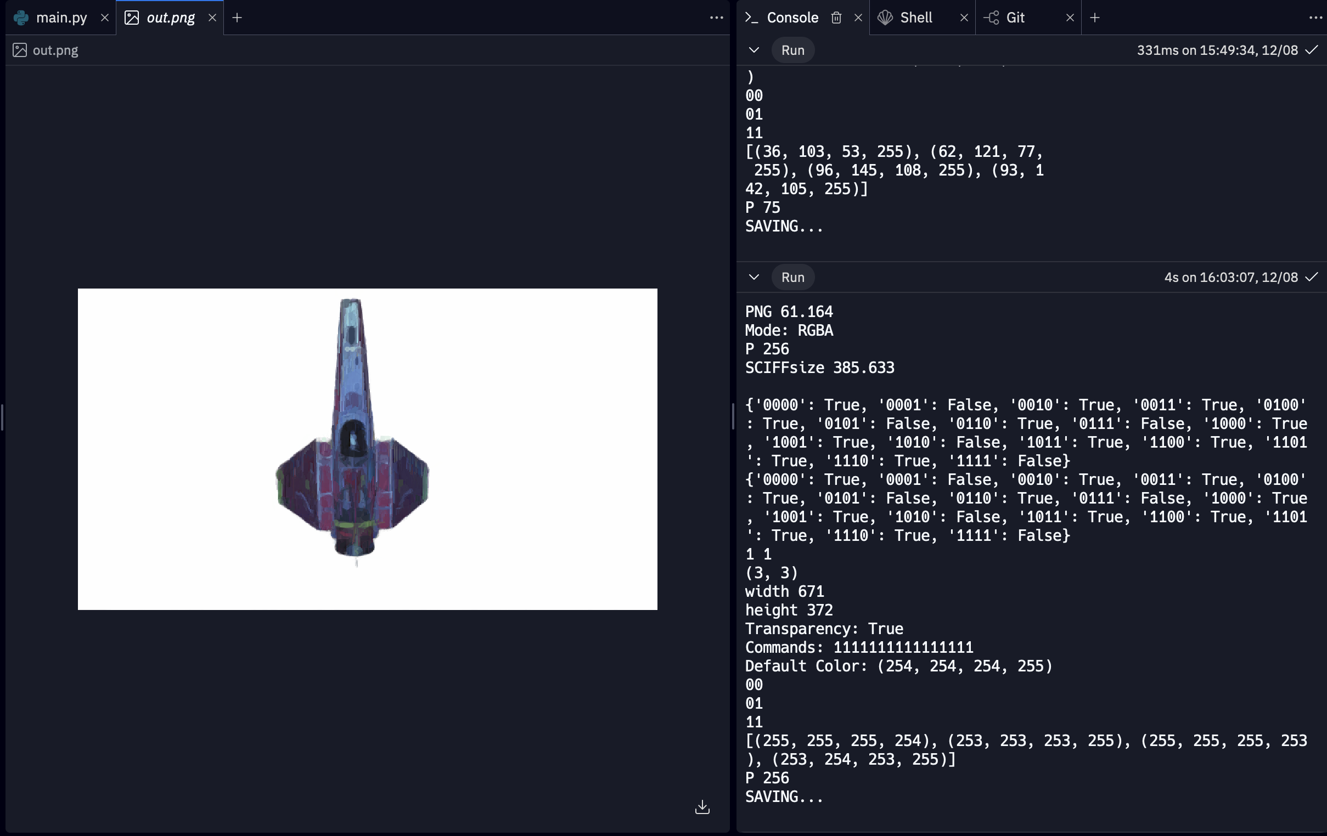Clear console with trash icon
Viewport: 1327px width, 836px height.
pyautogui.click(x=836, y=18)
